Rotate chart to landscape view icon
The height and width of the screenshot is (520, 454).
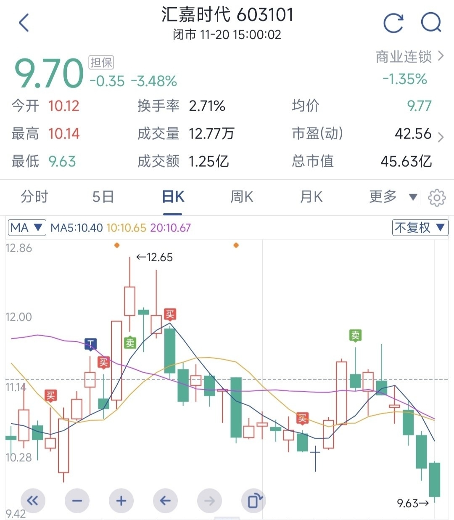(254, 501)
